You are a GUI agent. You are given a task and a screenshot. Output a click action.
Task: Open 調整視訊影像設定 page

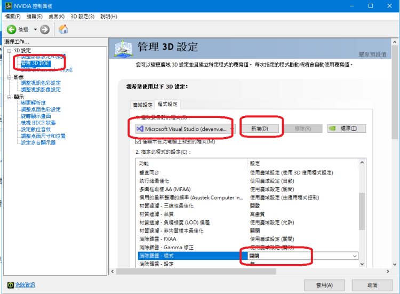click(41, 90)
